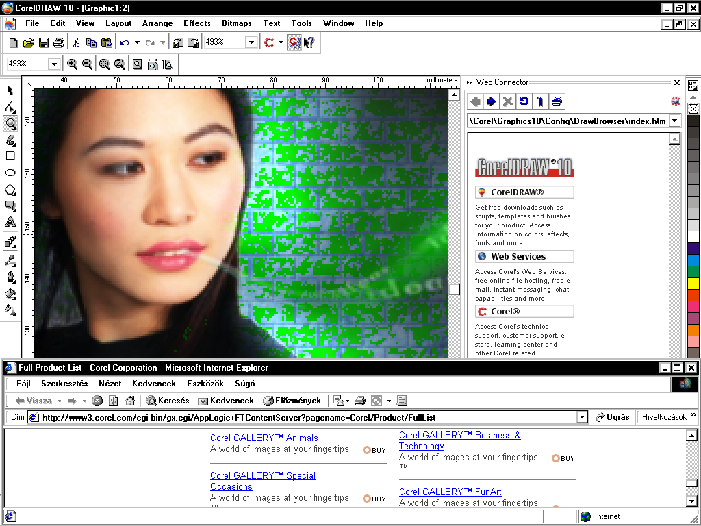Click Internet Explorer Stop icon
Image resolution: width=701 pixels, height=526 pixels.
coord(97,401)
